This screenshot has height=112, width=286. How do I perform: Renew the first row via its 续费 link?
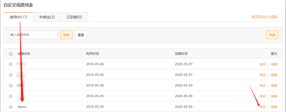[x=274, y=64]
